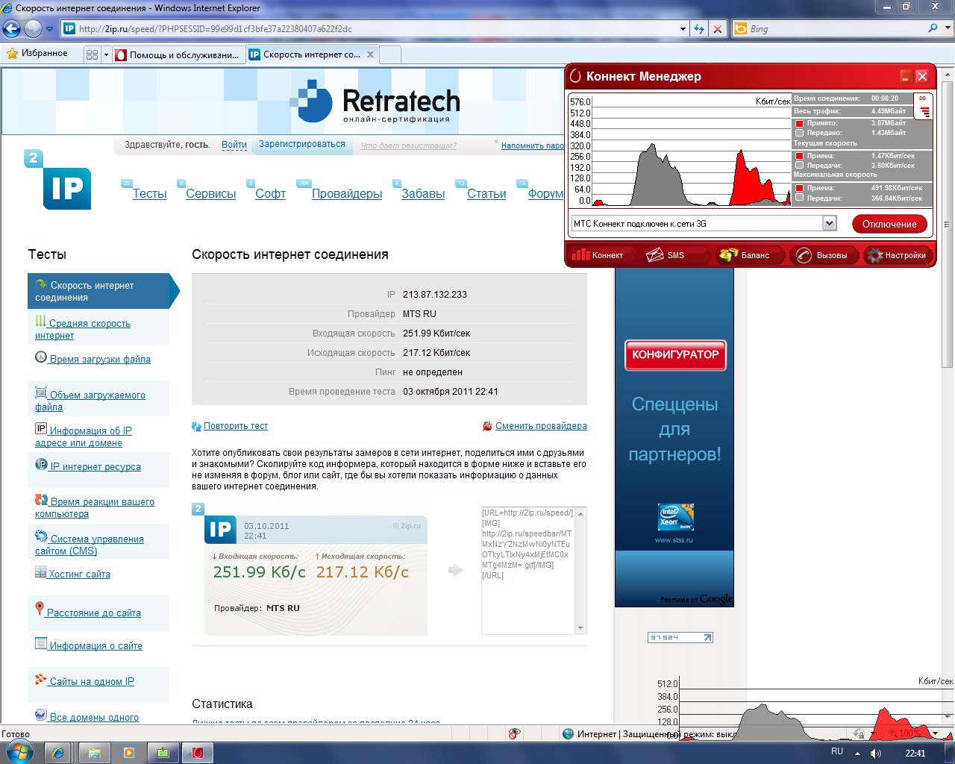The image size is (955, 764).
Task: Click the language indicator RU in tray
Action: 837,751
